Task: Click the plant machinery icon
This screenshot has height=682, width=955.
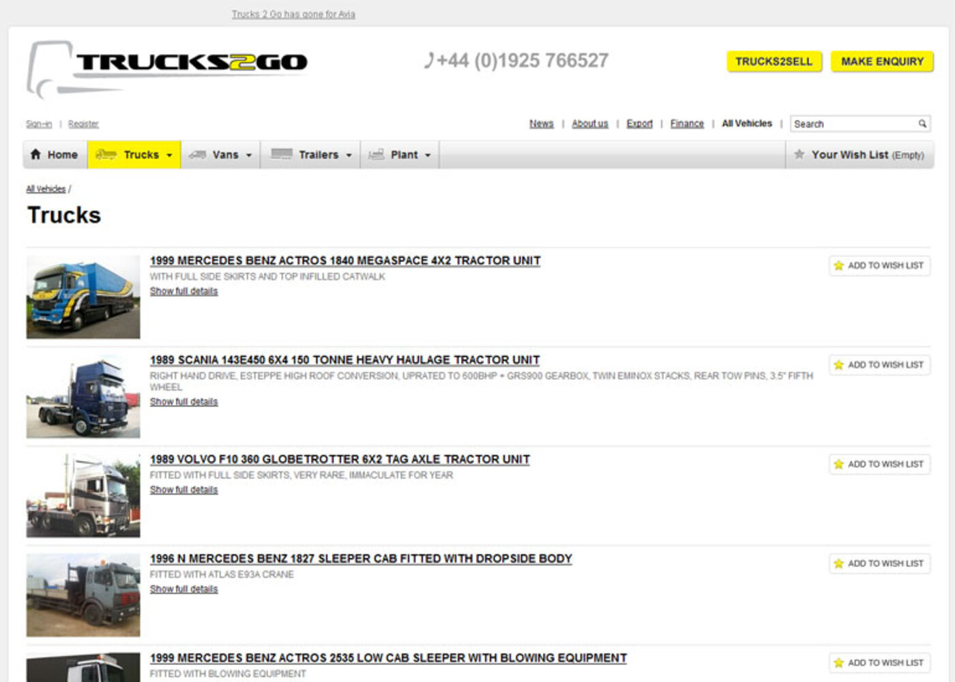Action: click(376, 155)
